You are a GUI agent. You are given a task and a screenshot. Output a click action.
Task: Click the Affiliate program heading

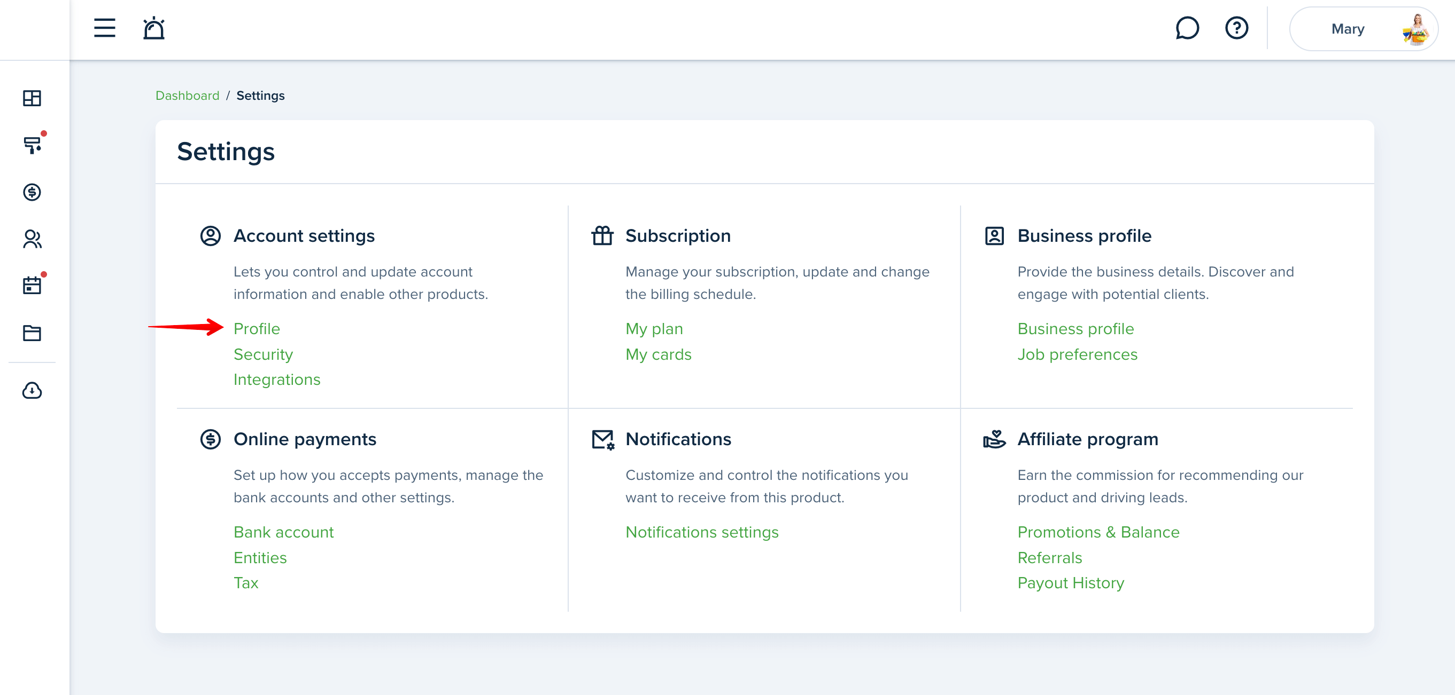(x=1088, y=439)
